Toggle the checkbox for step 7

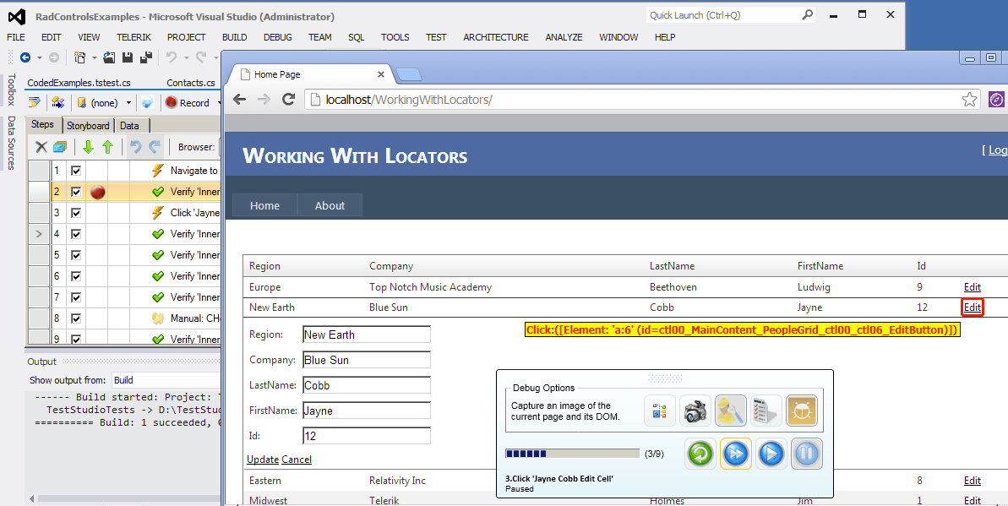76,297
